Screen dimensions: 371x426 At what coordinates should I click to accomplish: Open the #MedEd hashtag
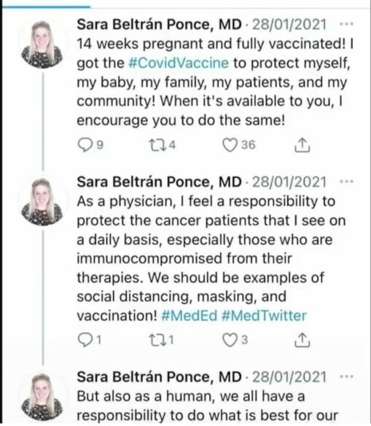click(190, 316)
